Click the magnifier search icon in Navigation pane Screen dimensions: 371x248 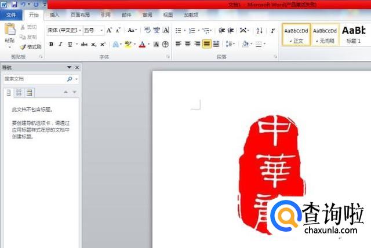(x=70, y=79)
